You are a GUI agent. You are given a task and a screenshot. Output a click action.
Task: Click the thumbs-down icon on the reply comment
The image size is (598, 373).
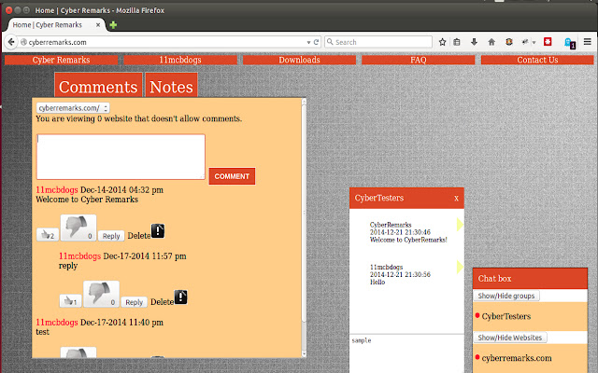101,295
